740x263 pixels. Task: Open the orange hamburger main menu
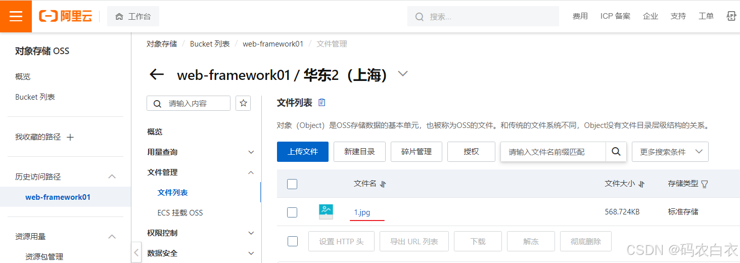pos(16,16)
